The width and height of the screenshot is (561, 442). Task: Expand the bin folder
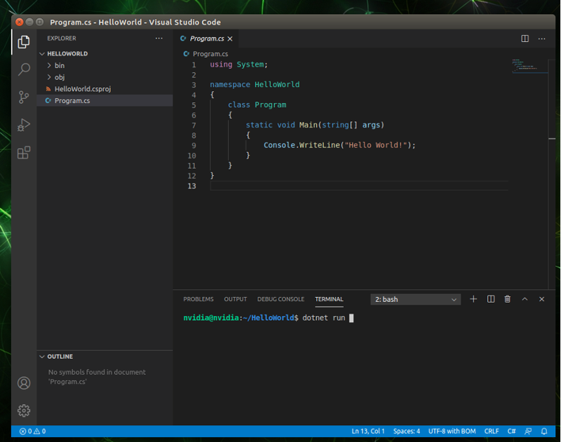coord(49,65)
